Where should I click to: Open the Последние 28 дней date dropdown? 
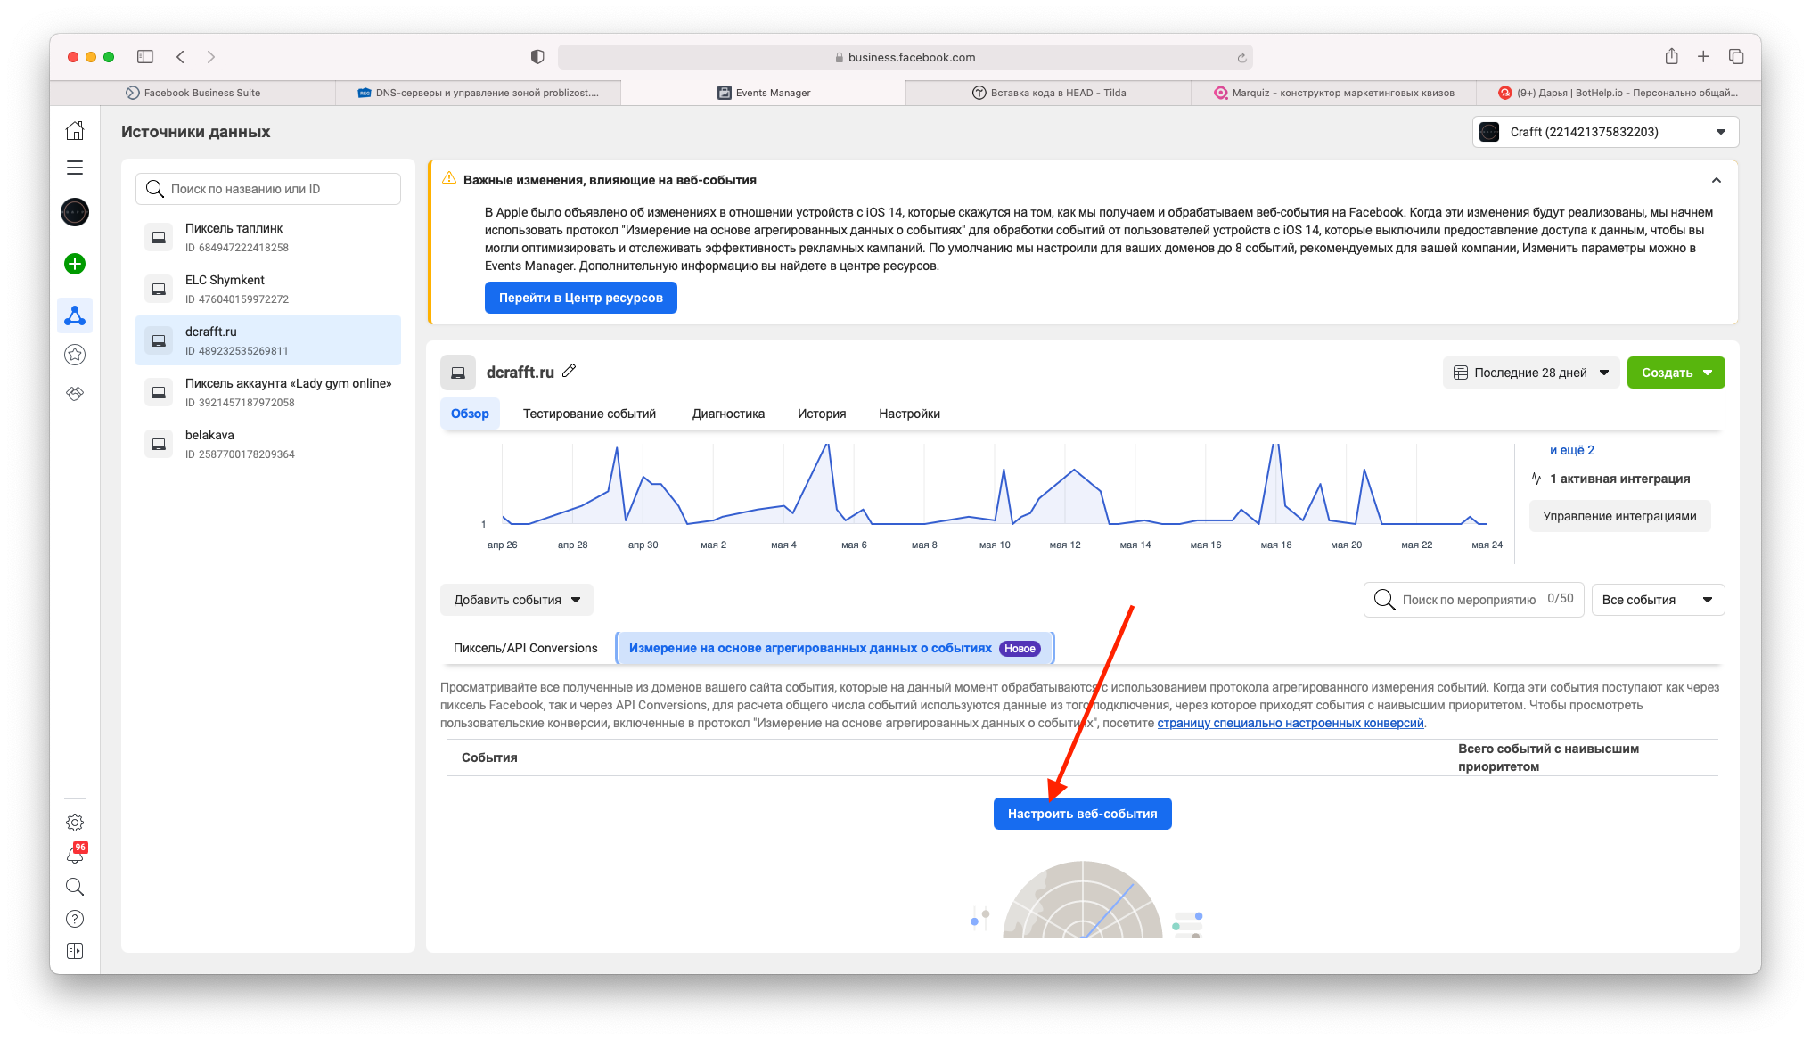1530,373
